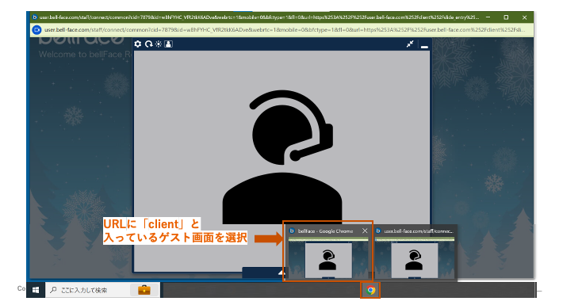
Task: Click the bellFace favicon in the title bar
Action: 34,17
